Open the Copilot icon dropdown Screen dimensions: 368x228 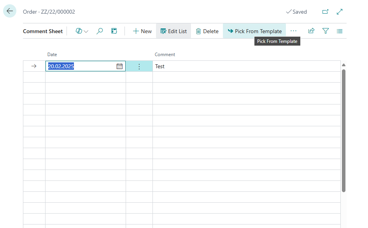click(x=82, y=31)
